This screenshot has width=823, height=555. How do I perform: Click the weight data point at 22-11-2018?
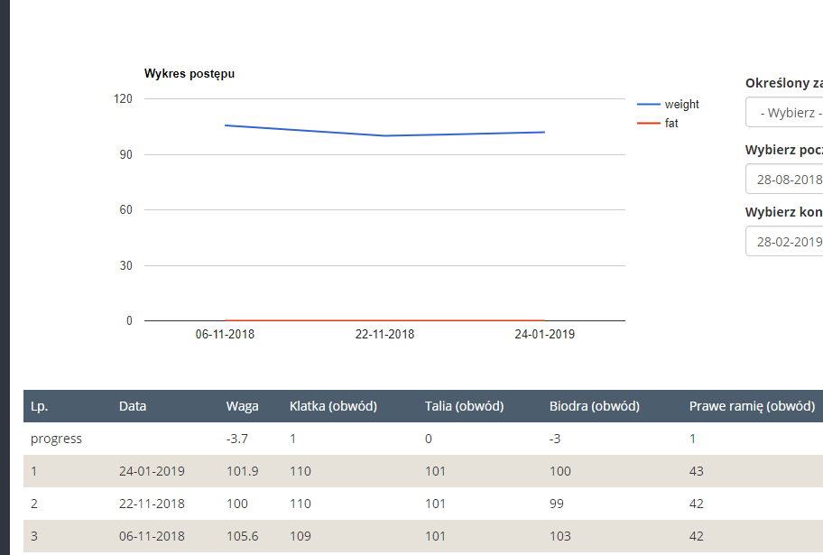pos(385,135)
